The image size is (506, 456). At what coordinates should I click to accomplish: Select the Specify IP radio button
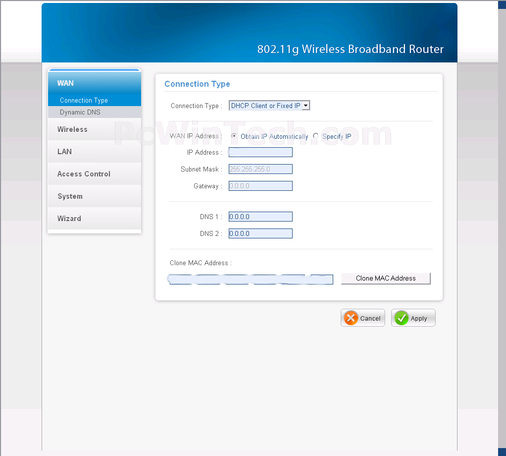[x=315, y=136]
